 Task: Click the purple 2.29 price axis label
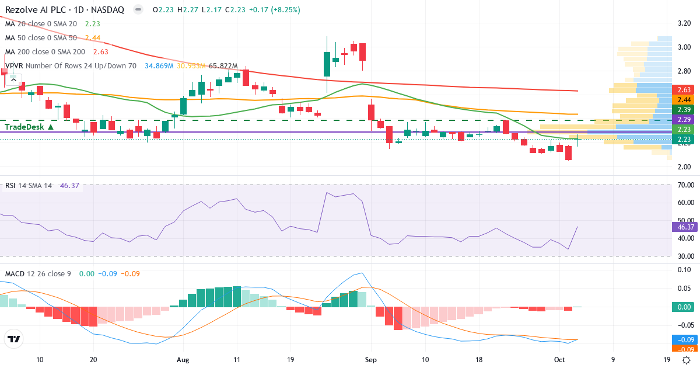click(682, 120)
